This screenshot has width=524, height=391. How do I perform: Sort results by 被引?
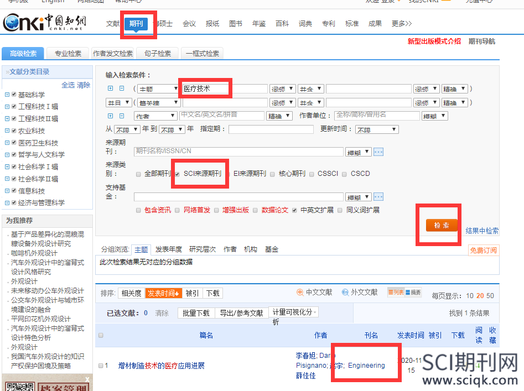click(192, 293)
